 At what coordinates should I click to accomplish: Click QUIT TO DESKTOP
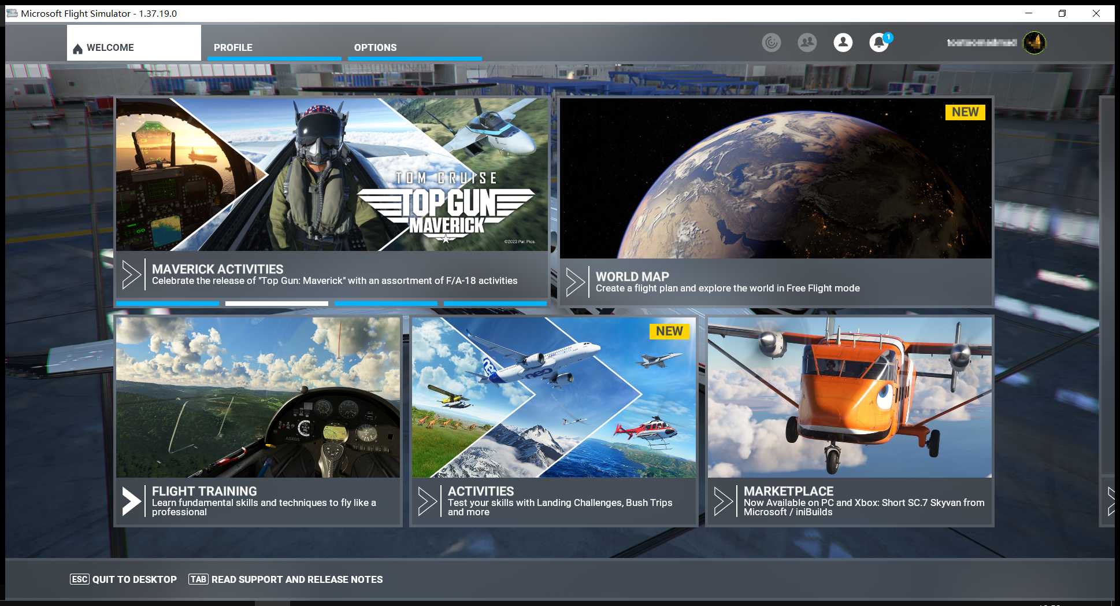pyautogui.click(x=135, y=579)
